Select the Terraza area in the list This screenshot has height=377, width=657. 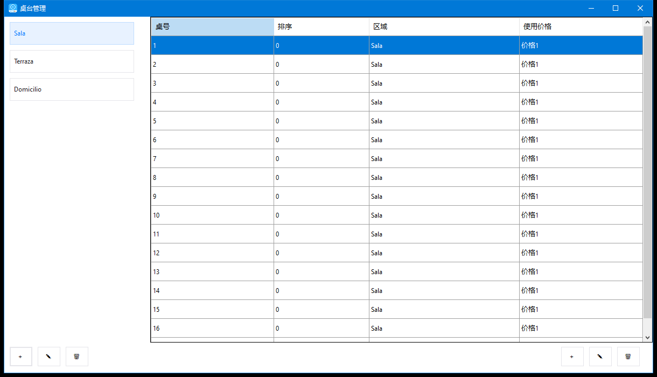click(72, 61)
